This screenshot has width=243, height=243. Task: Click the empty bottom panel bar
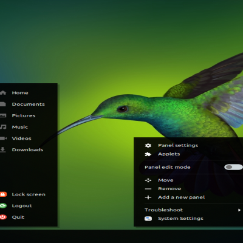122,236
